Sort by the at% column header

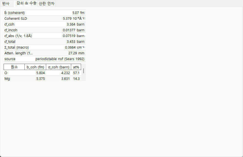[x=76, y=67]
